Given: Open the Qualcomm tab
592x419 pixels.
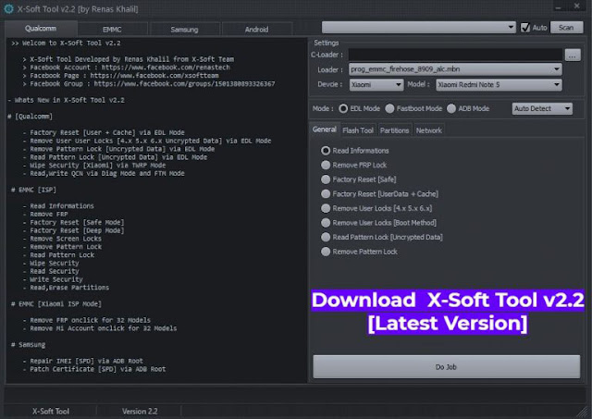Looking at the screenshot, I should pyautogui.click(x=41, y=29).
